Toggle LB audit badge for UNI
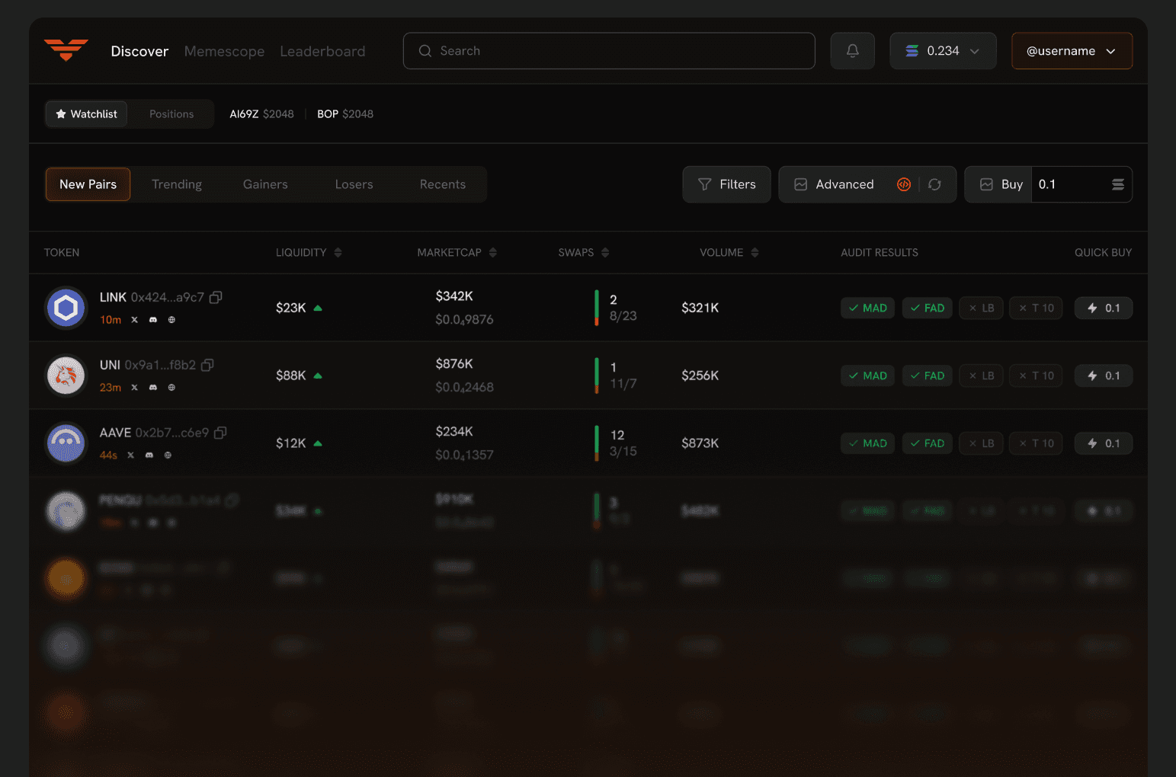 click(x=981, y=376)
